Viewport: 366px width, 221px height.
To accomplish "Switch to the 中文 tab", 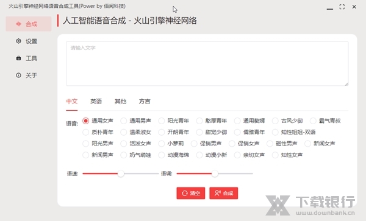I will 71,101.
